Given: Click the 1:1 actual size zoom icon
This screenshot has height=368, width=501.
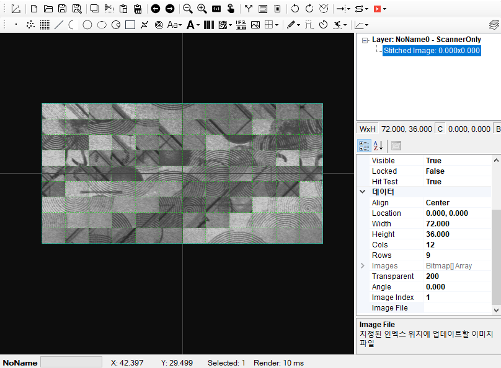Looking at the screenshot, I should click(x=216, y=9).
